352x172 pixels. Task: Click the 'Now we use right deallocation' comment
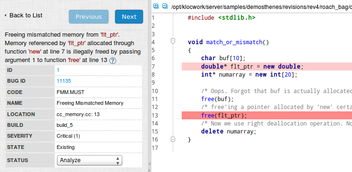pos(277,124)
